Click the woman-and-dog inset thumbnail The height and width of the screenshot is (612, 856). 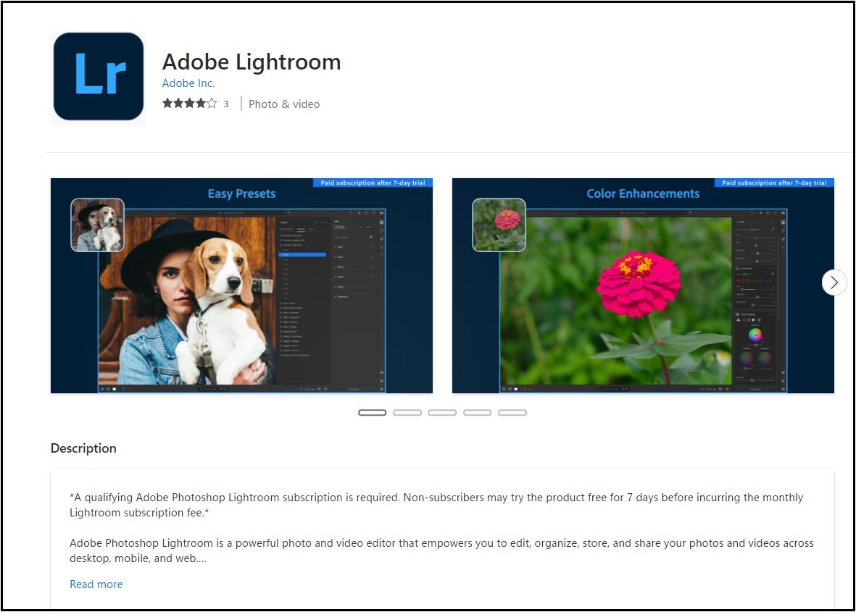point(98,225)
